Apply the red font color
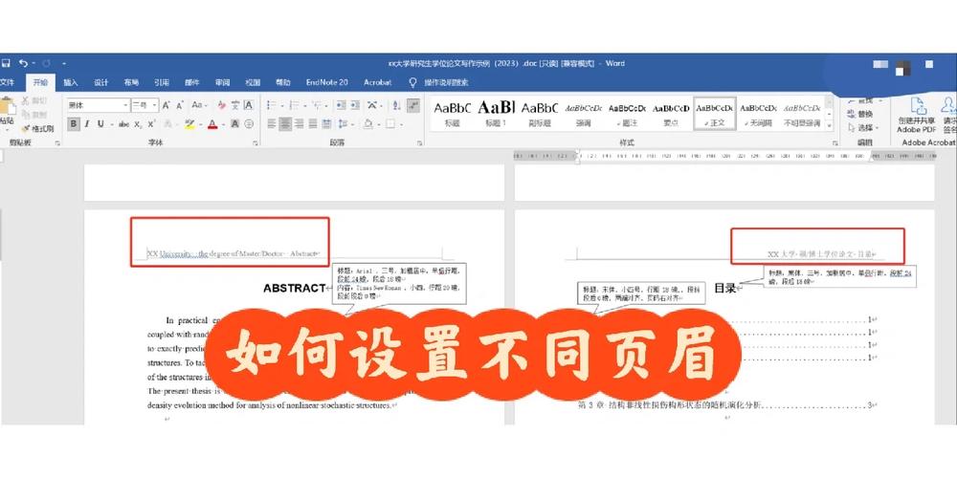Screen dimensions: 957x478 211,124
